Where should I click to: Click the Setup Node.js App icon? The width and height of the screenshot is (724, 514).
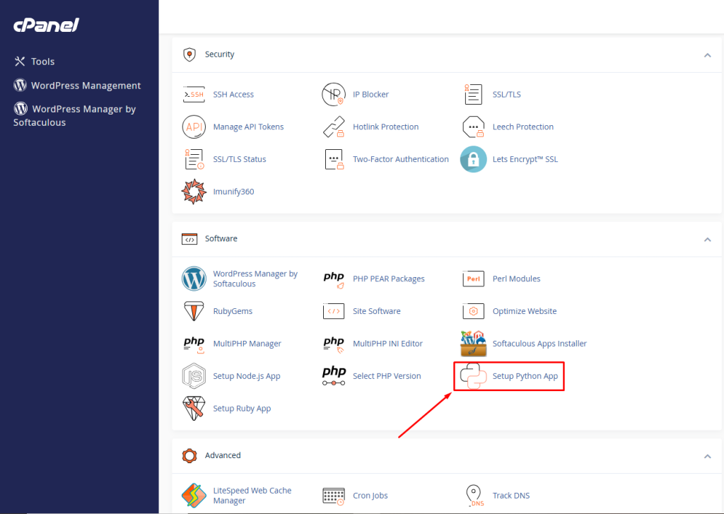pyautogui.click(x=194, y=376)
